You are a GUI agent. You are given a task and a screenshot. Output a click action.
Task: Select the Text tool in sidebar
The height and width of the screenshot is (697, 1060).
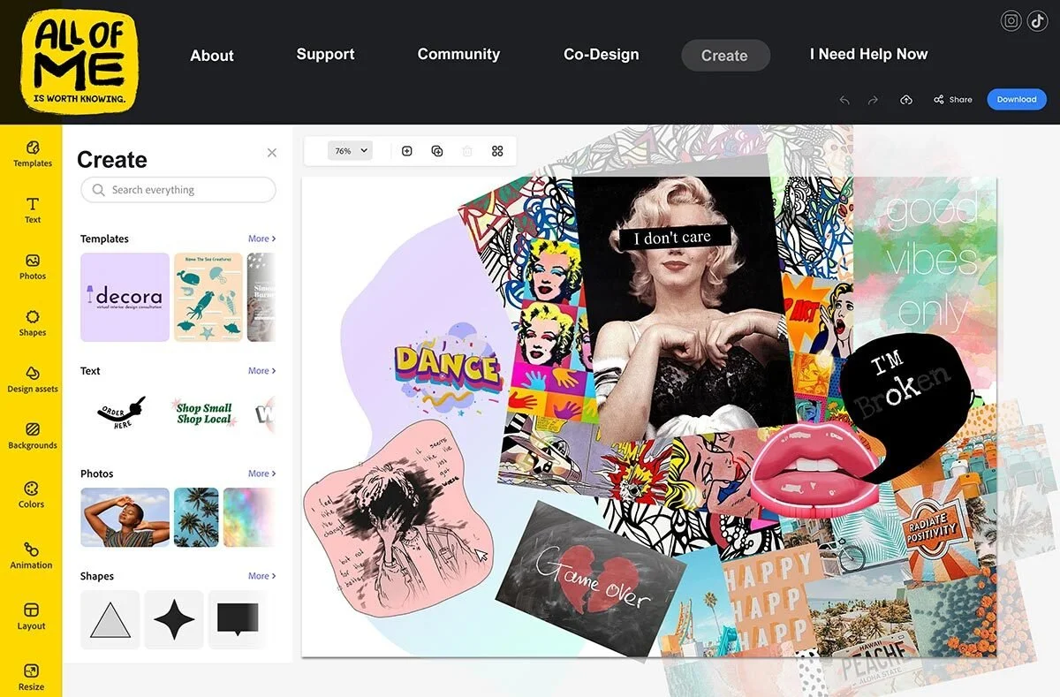32,210
